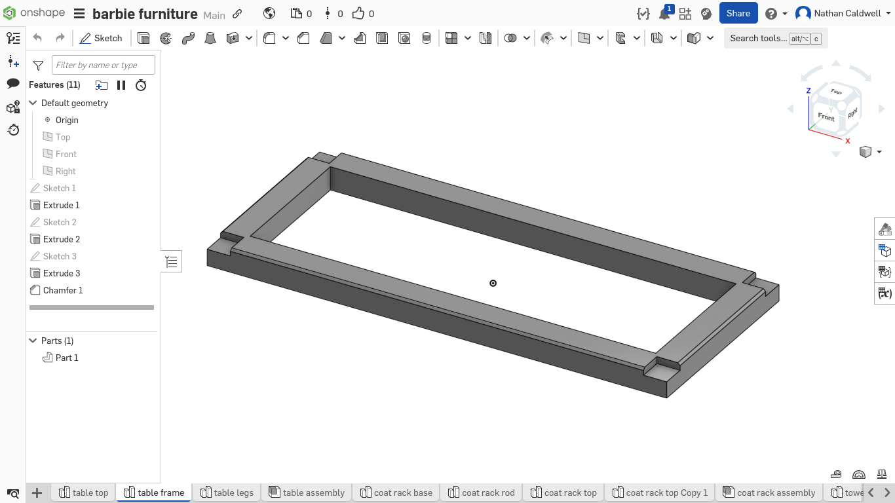The width and height of the screenshot is (895, 503).
Task: Click the feature rollback bar
Action: 92,307
